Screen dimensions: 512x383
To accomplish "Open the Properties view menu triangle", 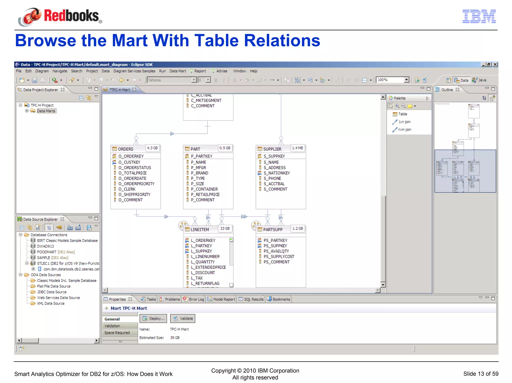I will 480,298.
